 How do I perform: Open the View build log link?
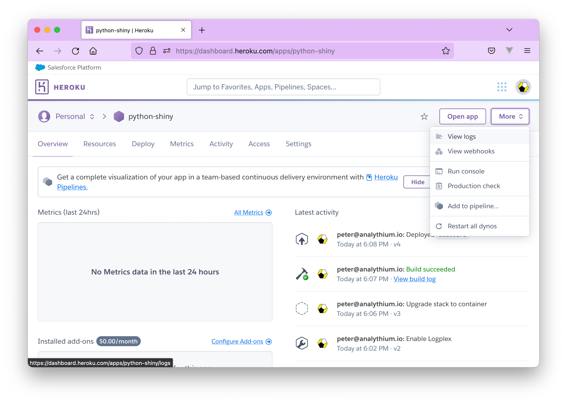(414, 279)
